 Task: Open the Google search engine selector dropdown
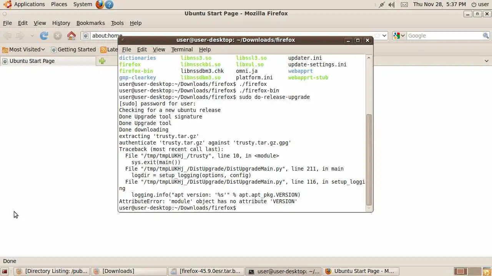[x=399, y=36]
